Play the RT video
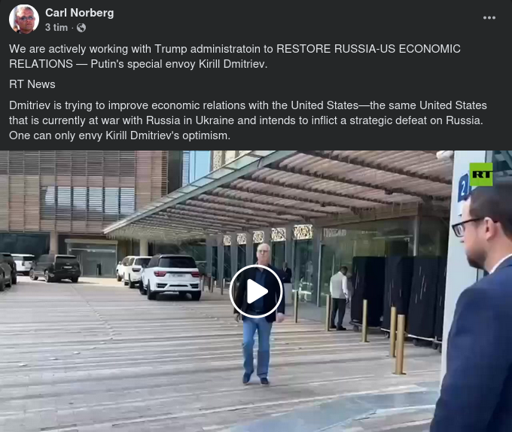 pyautogui.click(x=256, y=291)
